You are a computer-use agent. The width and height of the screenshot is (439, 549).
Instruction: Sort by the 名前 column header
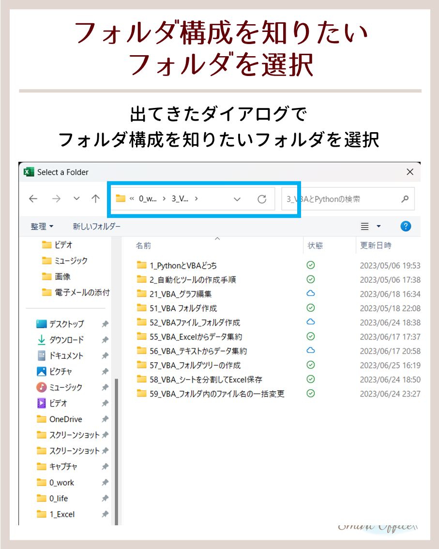point(144,245)
